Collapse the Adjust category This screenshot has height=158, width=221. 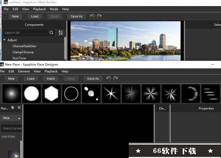click(x=4, y=40)
